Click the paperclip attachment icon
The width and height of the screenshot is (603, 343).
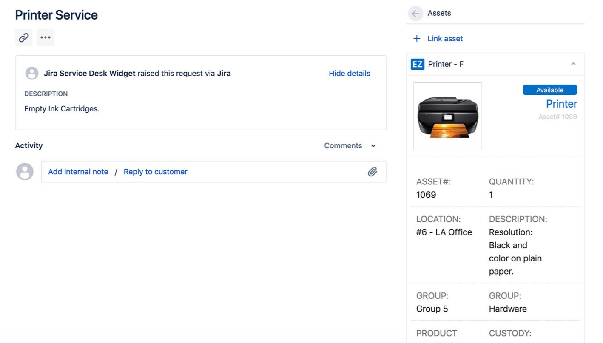point(373,172)
